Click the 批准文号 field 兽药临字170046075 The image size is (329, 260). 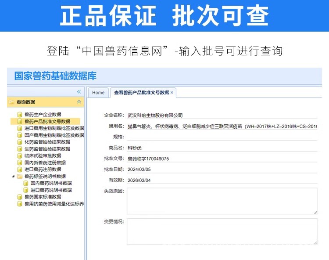click(x=222, y=159)
